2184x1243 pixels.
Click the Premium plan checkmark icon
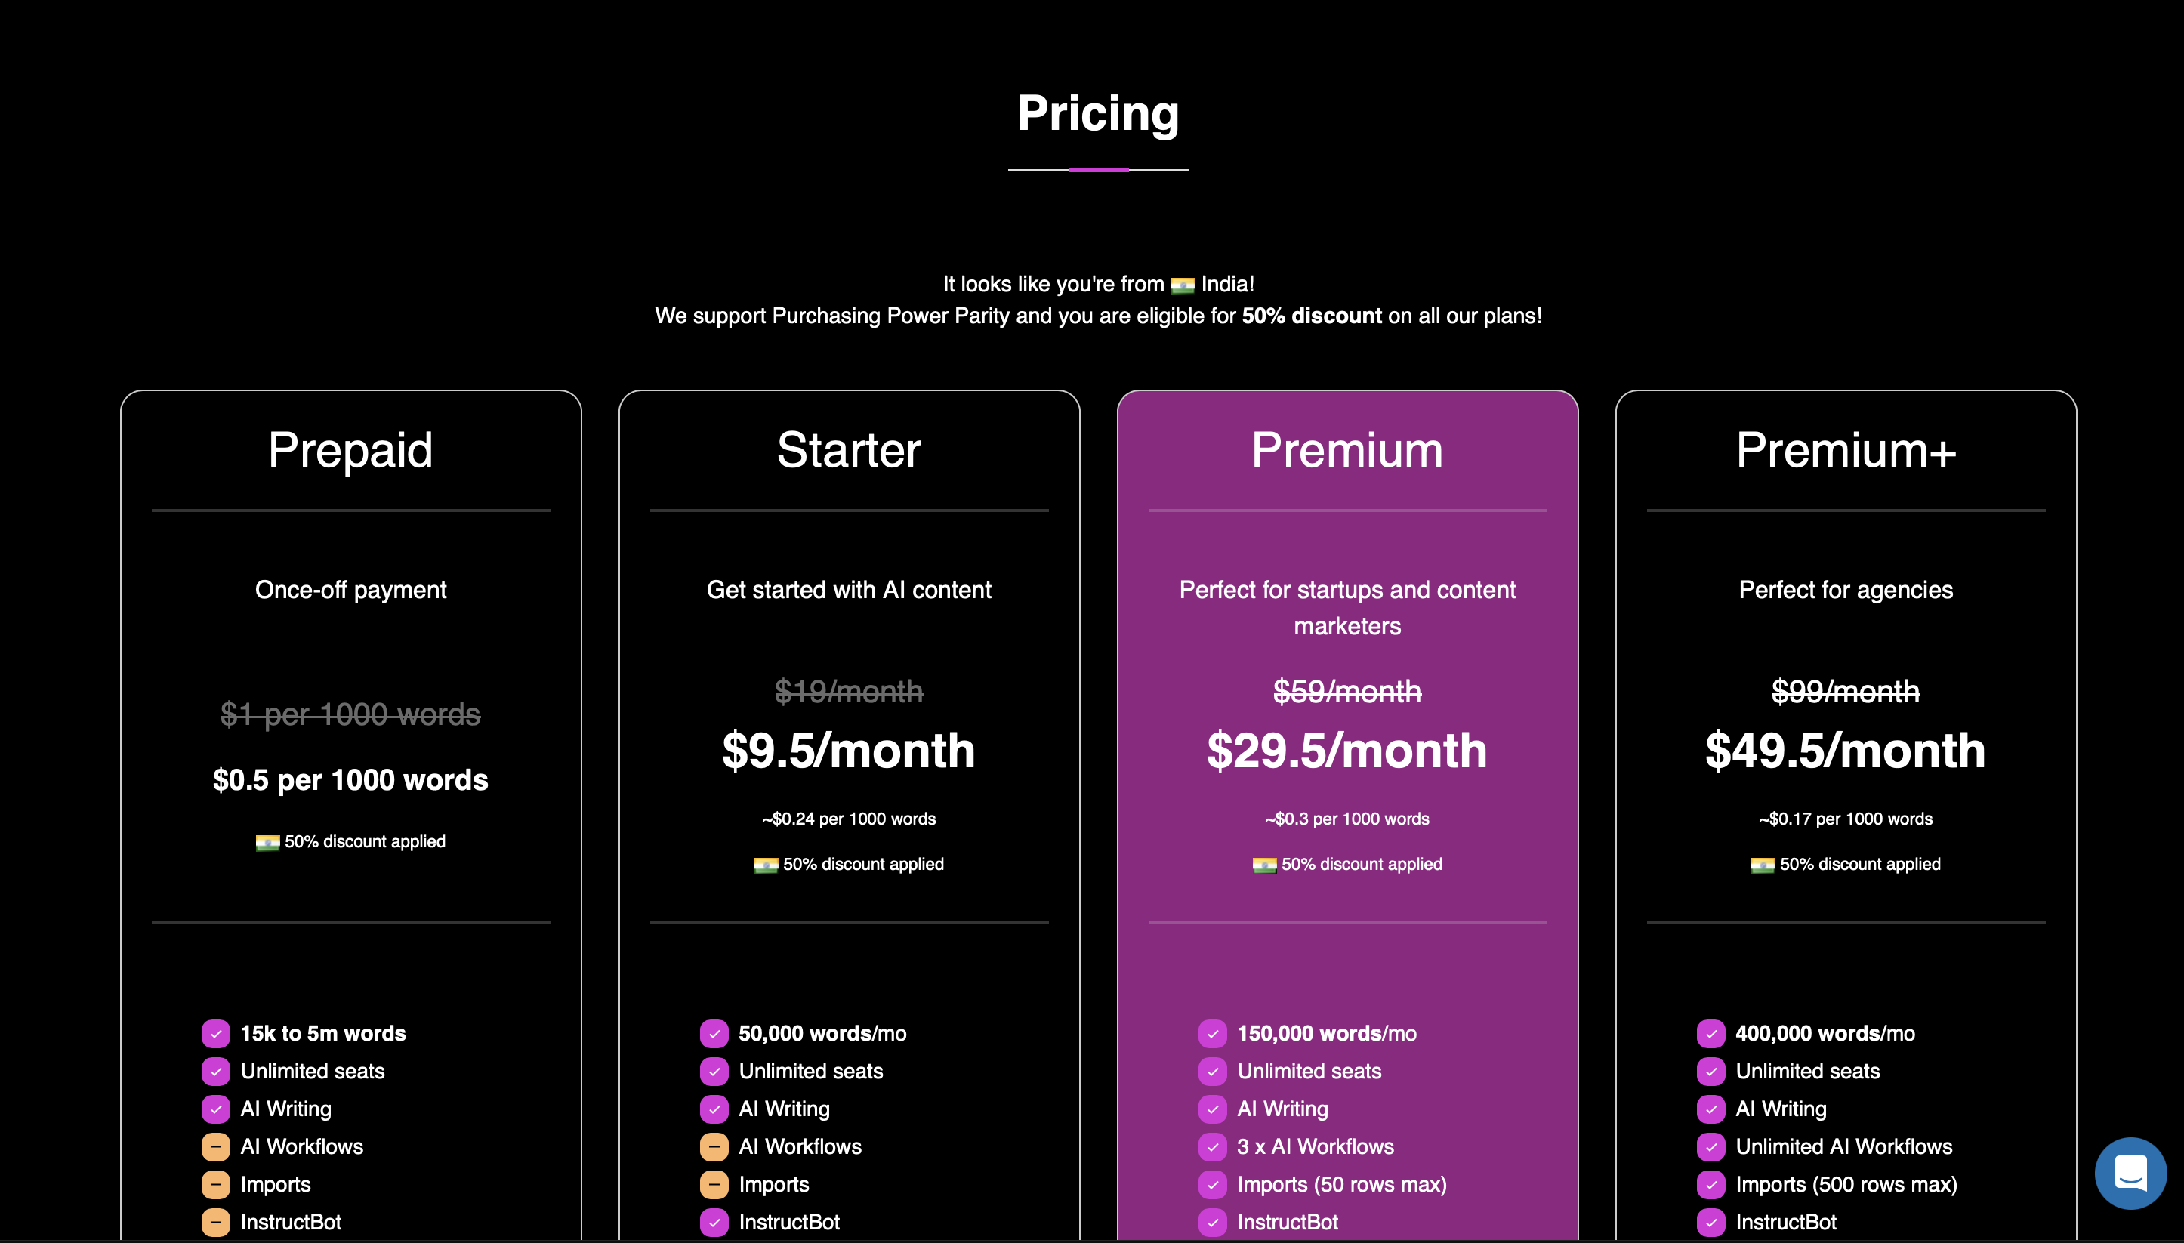coord(1212,1033)
